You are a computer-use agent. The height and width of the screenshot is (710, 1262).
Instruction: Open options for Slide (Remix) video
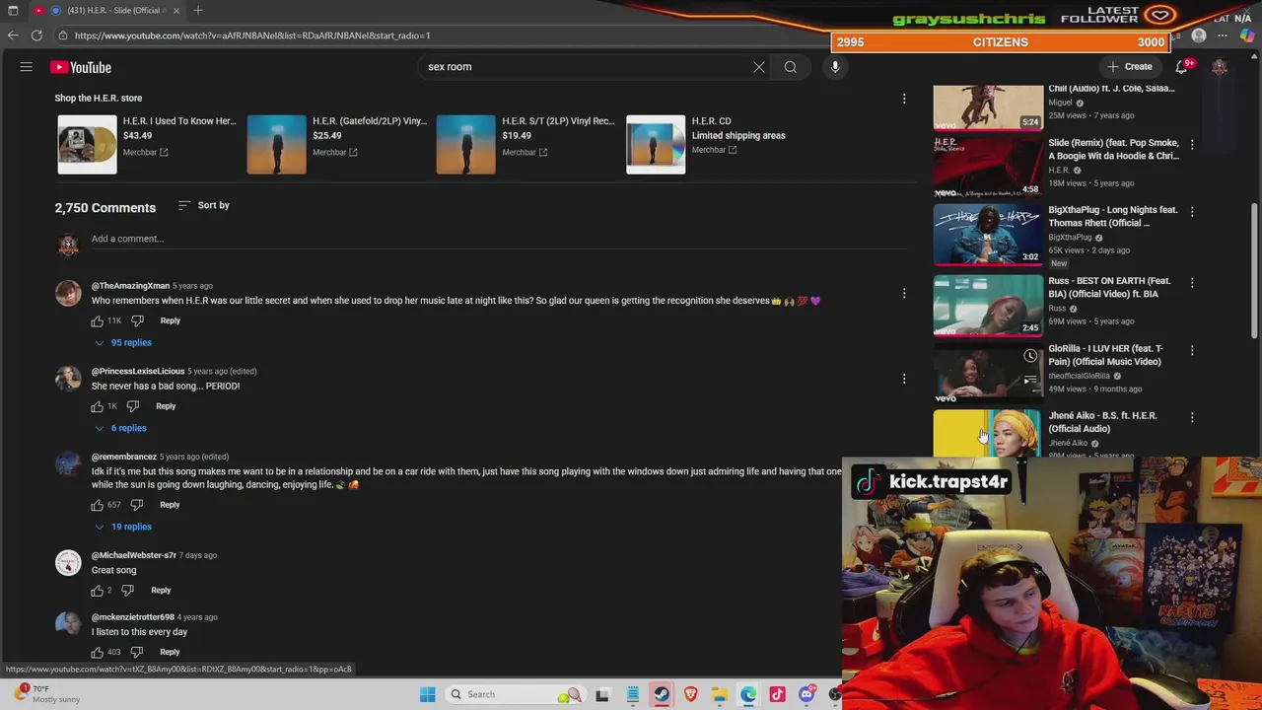1192,144
